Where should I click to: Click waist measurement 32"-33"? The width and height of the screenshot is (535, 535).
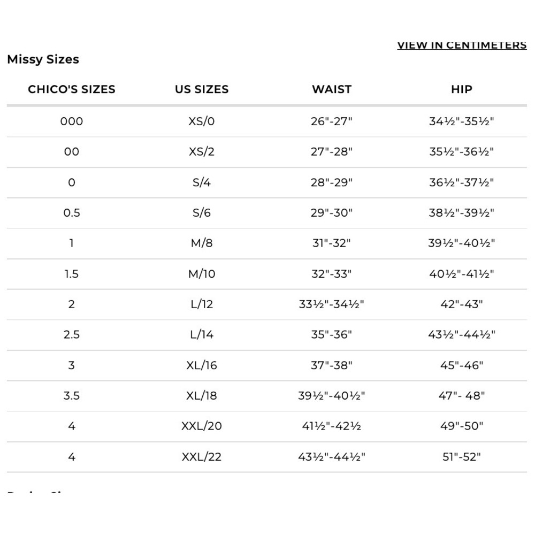(x=332, y=273)
